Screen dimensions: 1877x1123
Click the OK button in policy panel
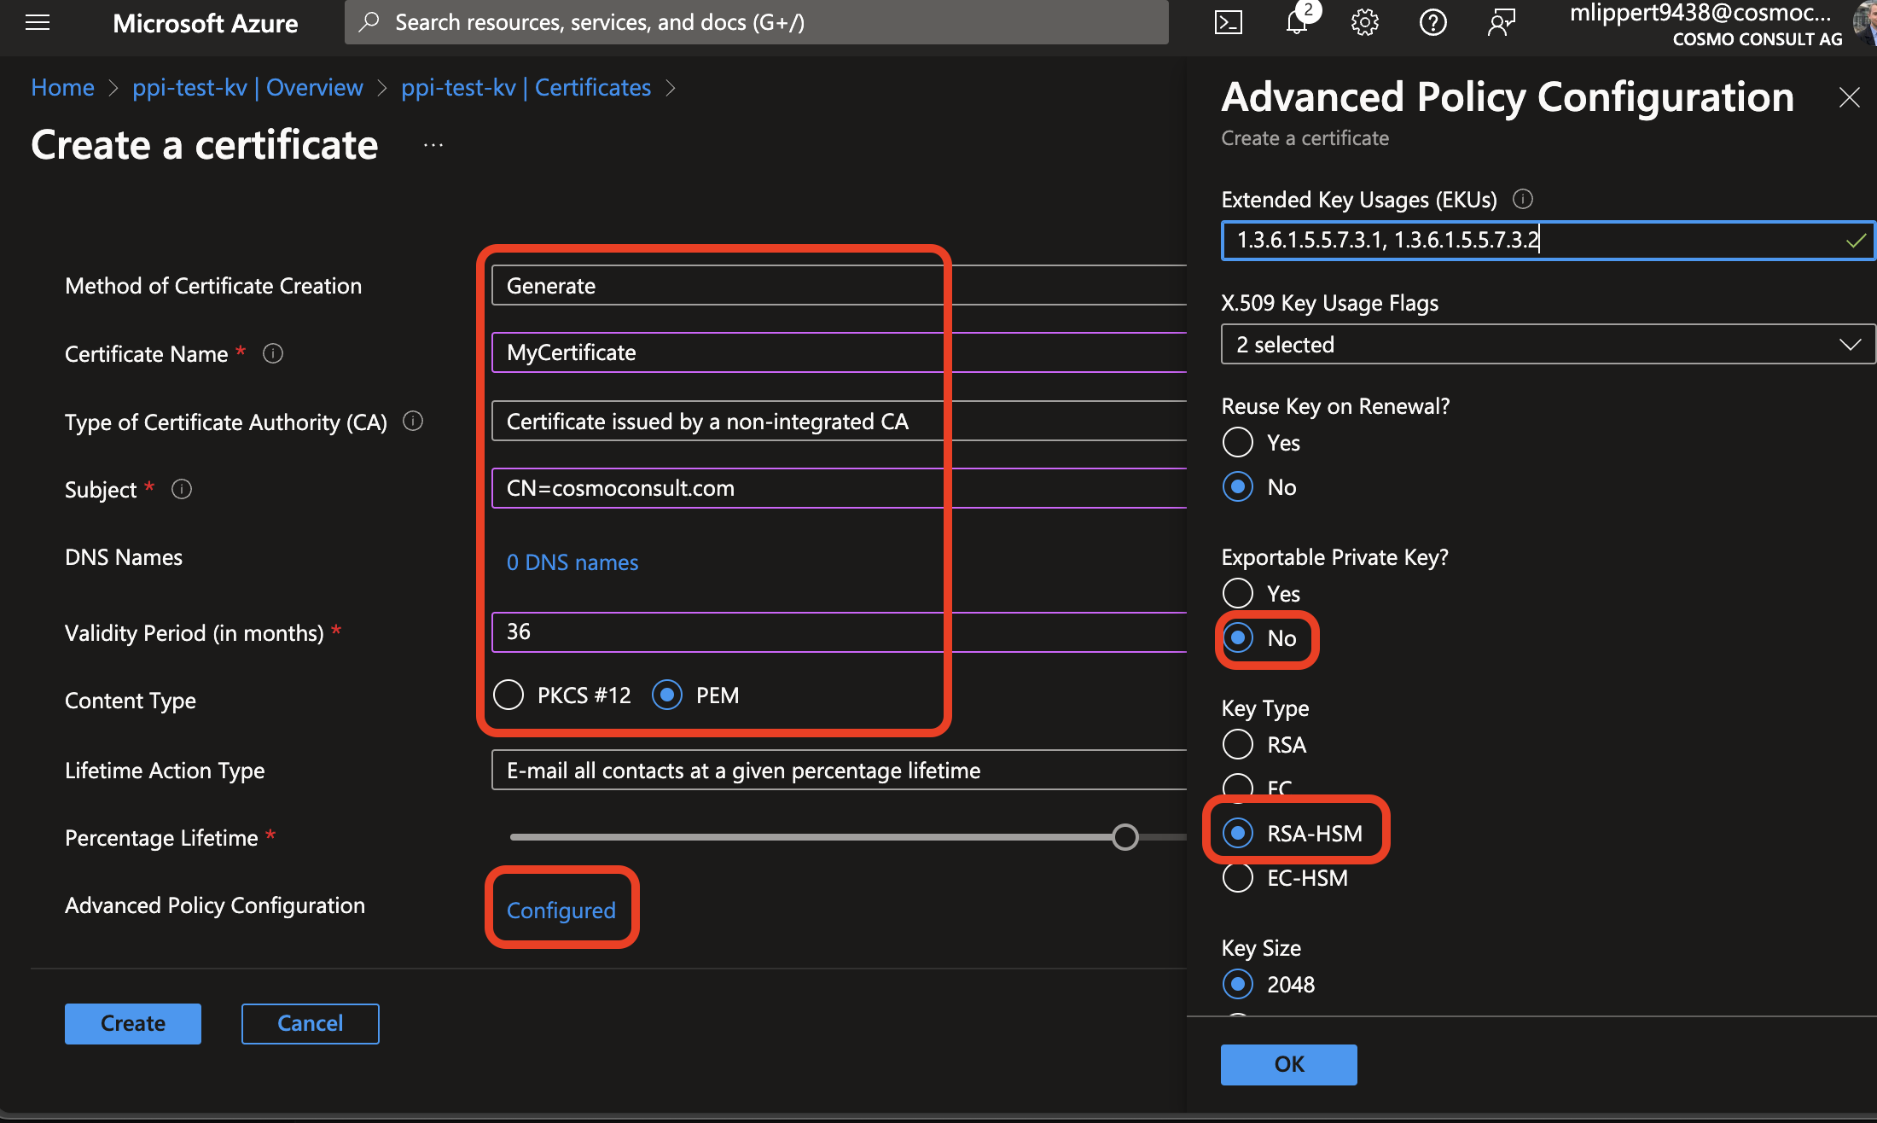pyautogui.click(x=1288, y=1064)
